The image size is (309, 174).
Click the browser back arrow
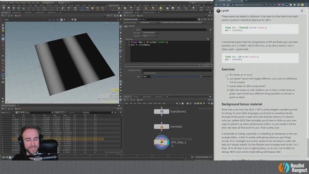point(217,5)
